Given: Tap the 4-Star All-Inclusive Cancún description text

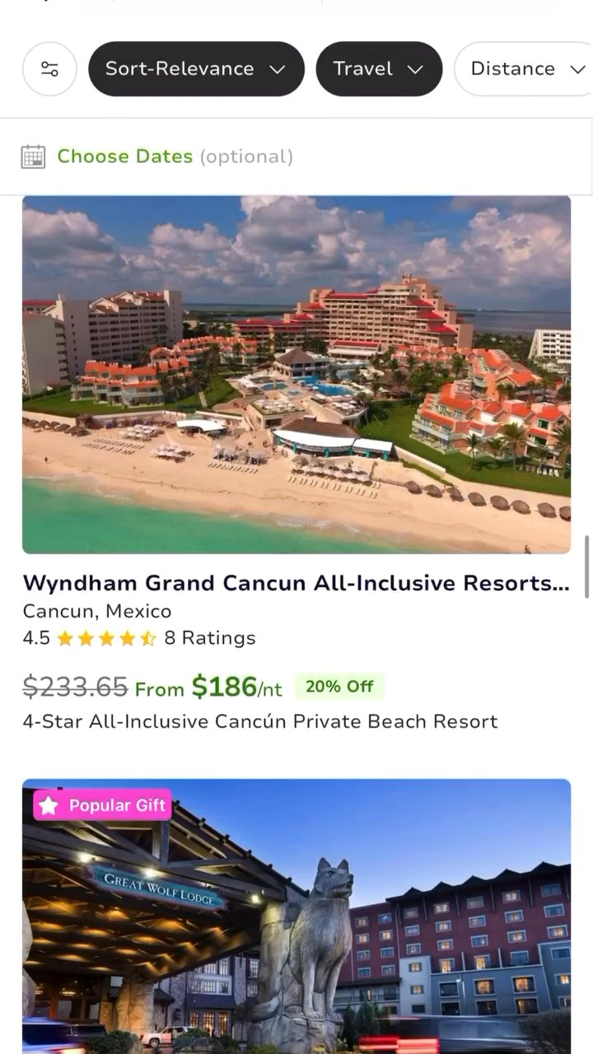Looking at the screenshot, I should 260,721.
